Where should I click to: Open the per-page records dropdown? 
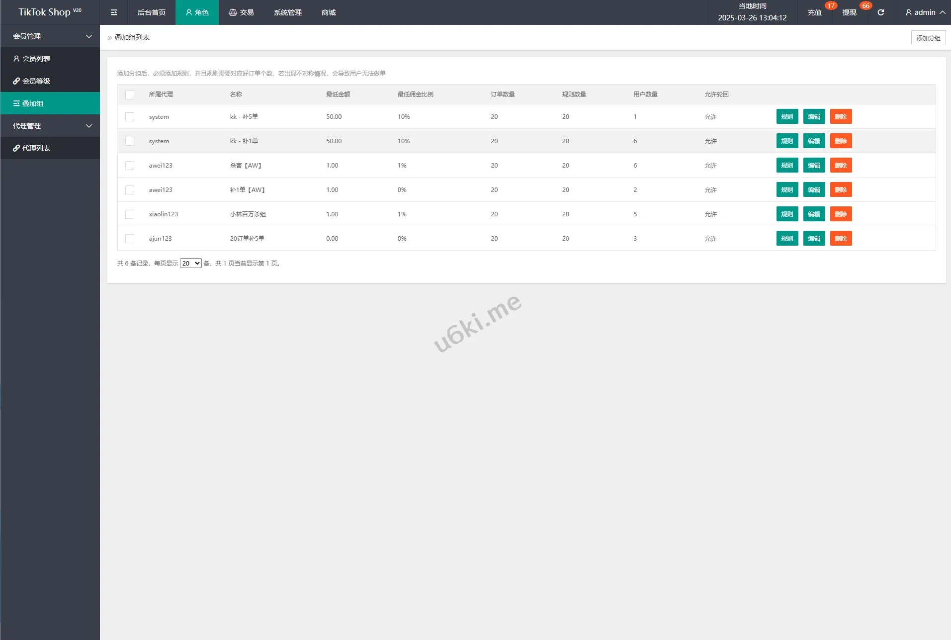190,264
